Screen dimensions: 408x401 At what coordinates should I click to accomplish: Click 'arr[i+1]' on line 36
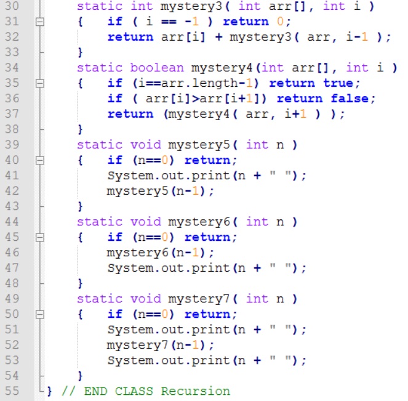tap(230, 99)
